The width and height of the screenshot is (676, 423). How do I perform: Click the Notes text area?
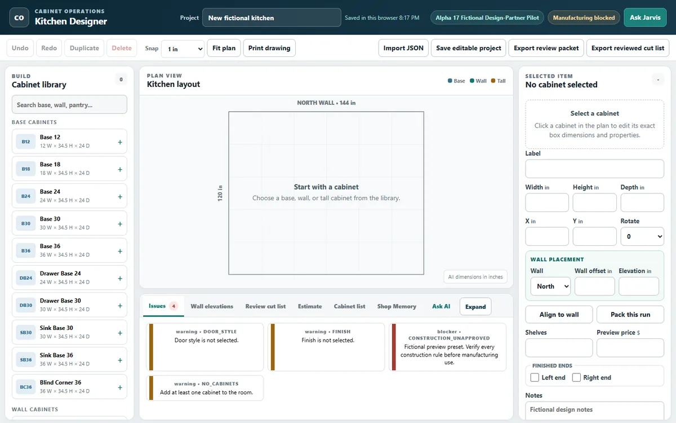click(x=594, y=411)
